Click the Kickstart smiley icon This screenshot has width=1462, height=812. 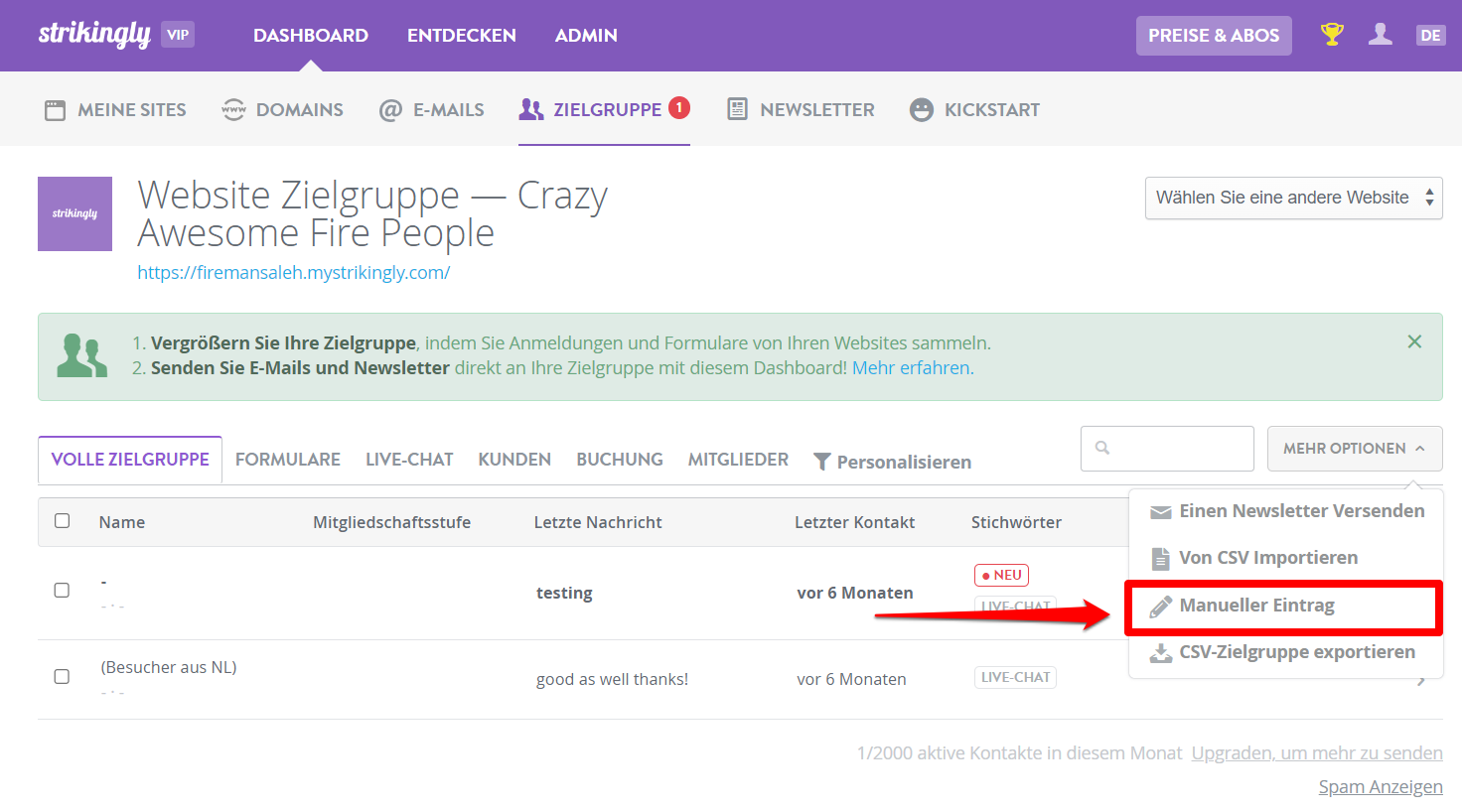pyautogui.click(x=922, y=110)
